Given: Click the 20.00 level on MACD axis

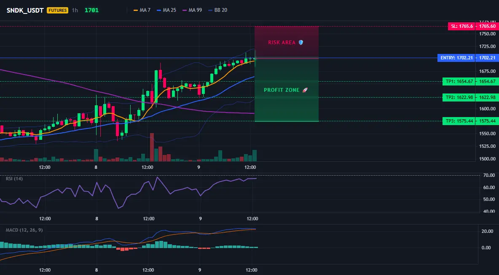Looking at the screenshot, I should tap(487, 231).
